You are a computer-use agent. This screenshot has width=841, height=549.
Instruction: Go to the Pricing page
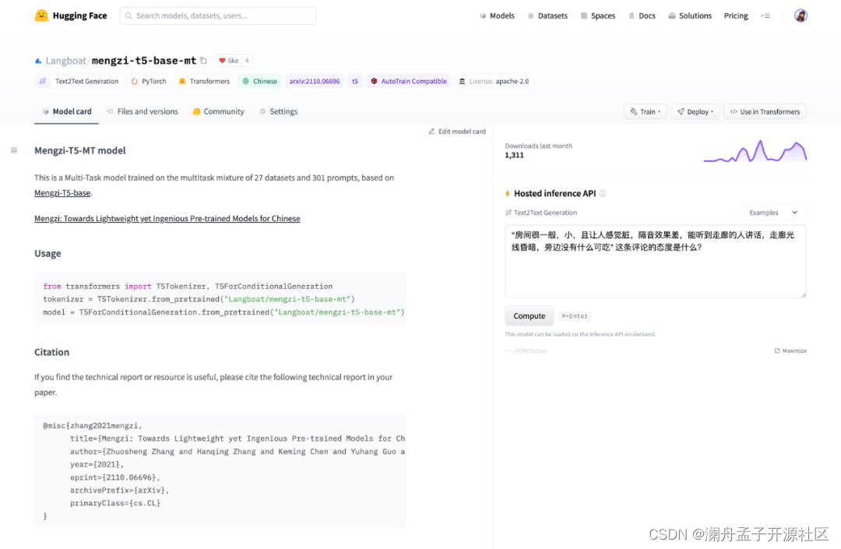coord(736,16)
